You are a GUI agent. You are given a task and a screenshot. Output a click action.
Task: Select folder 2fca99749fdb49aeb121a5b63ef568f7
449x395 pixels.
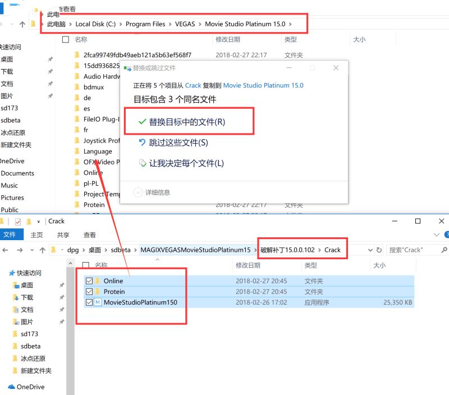pos(133,55)
